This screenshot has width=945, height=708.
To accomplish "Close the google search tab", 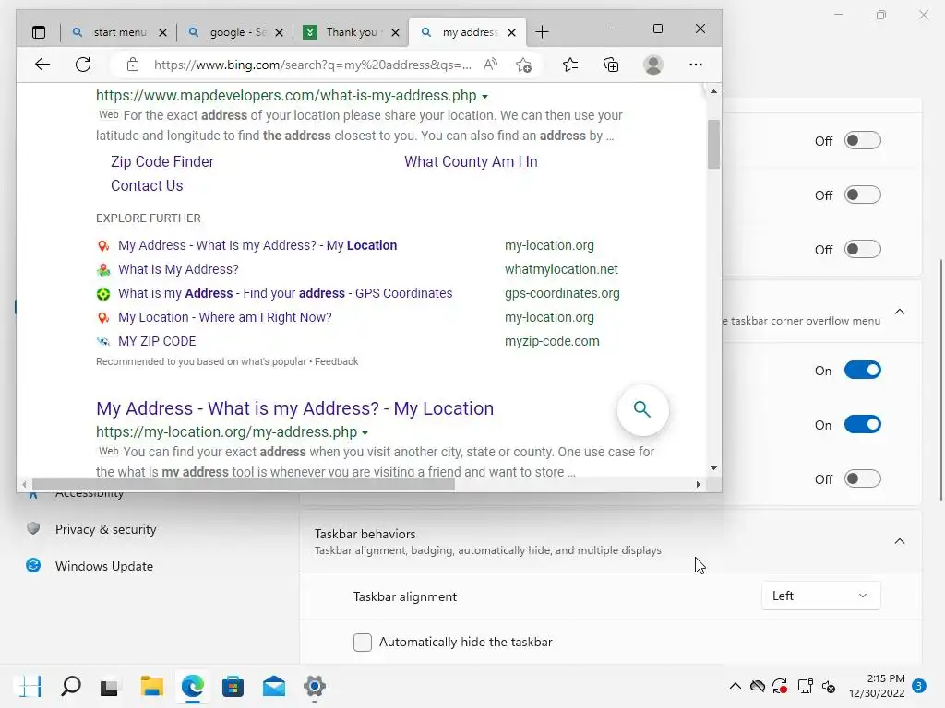I will click(x=279, y=32).
